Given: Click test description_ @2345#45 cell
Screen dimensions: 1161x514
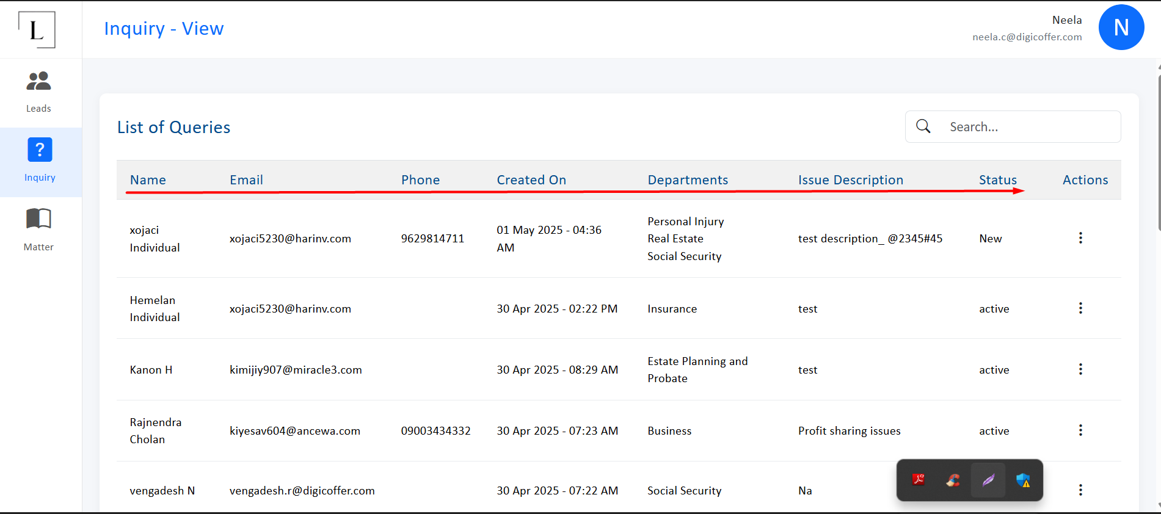Looking at the screenshot, I should click(870, 239).
